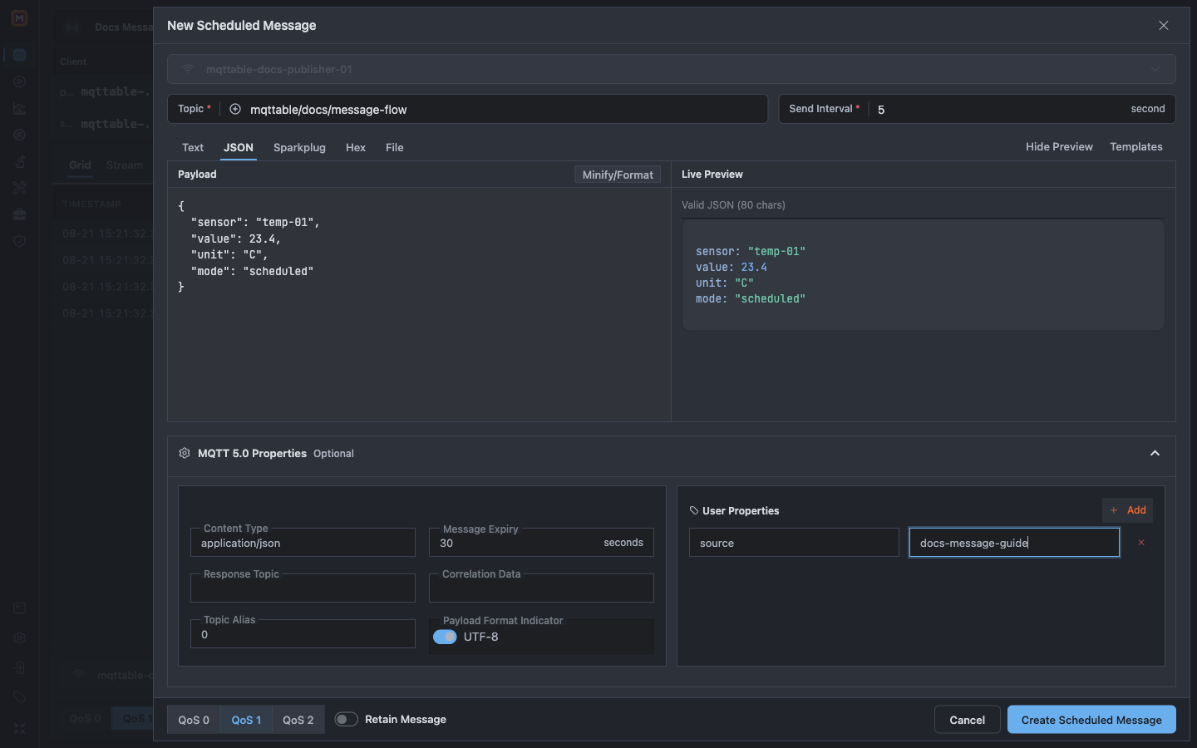Click the Send Interval value field

click(x=997, y=109)
